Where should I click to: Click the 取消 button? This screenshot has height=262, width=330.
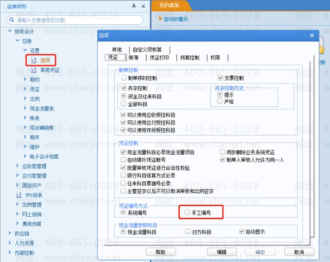click(299, 252)
